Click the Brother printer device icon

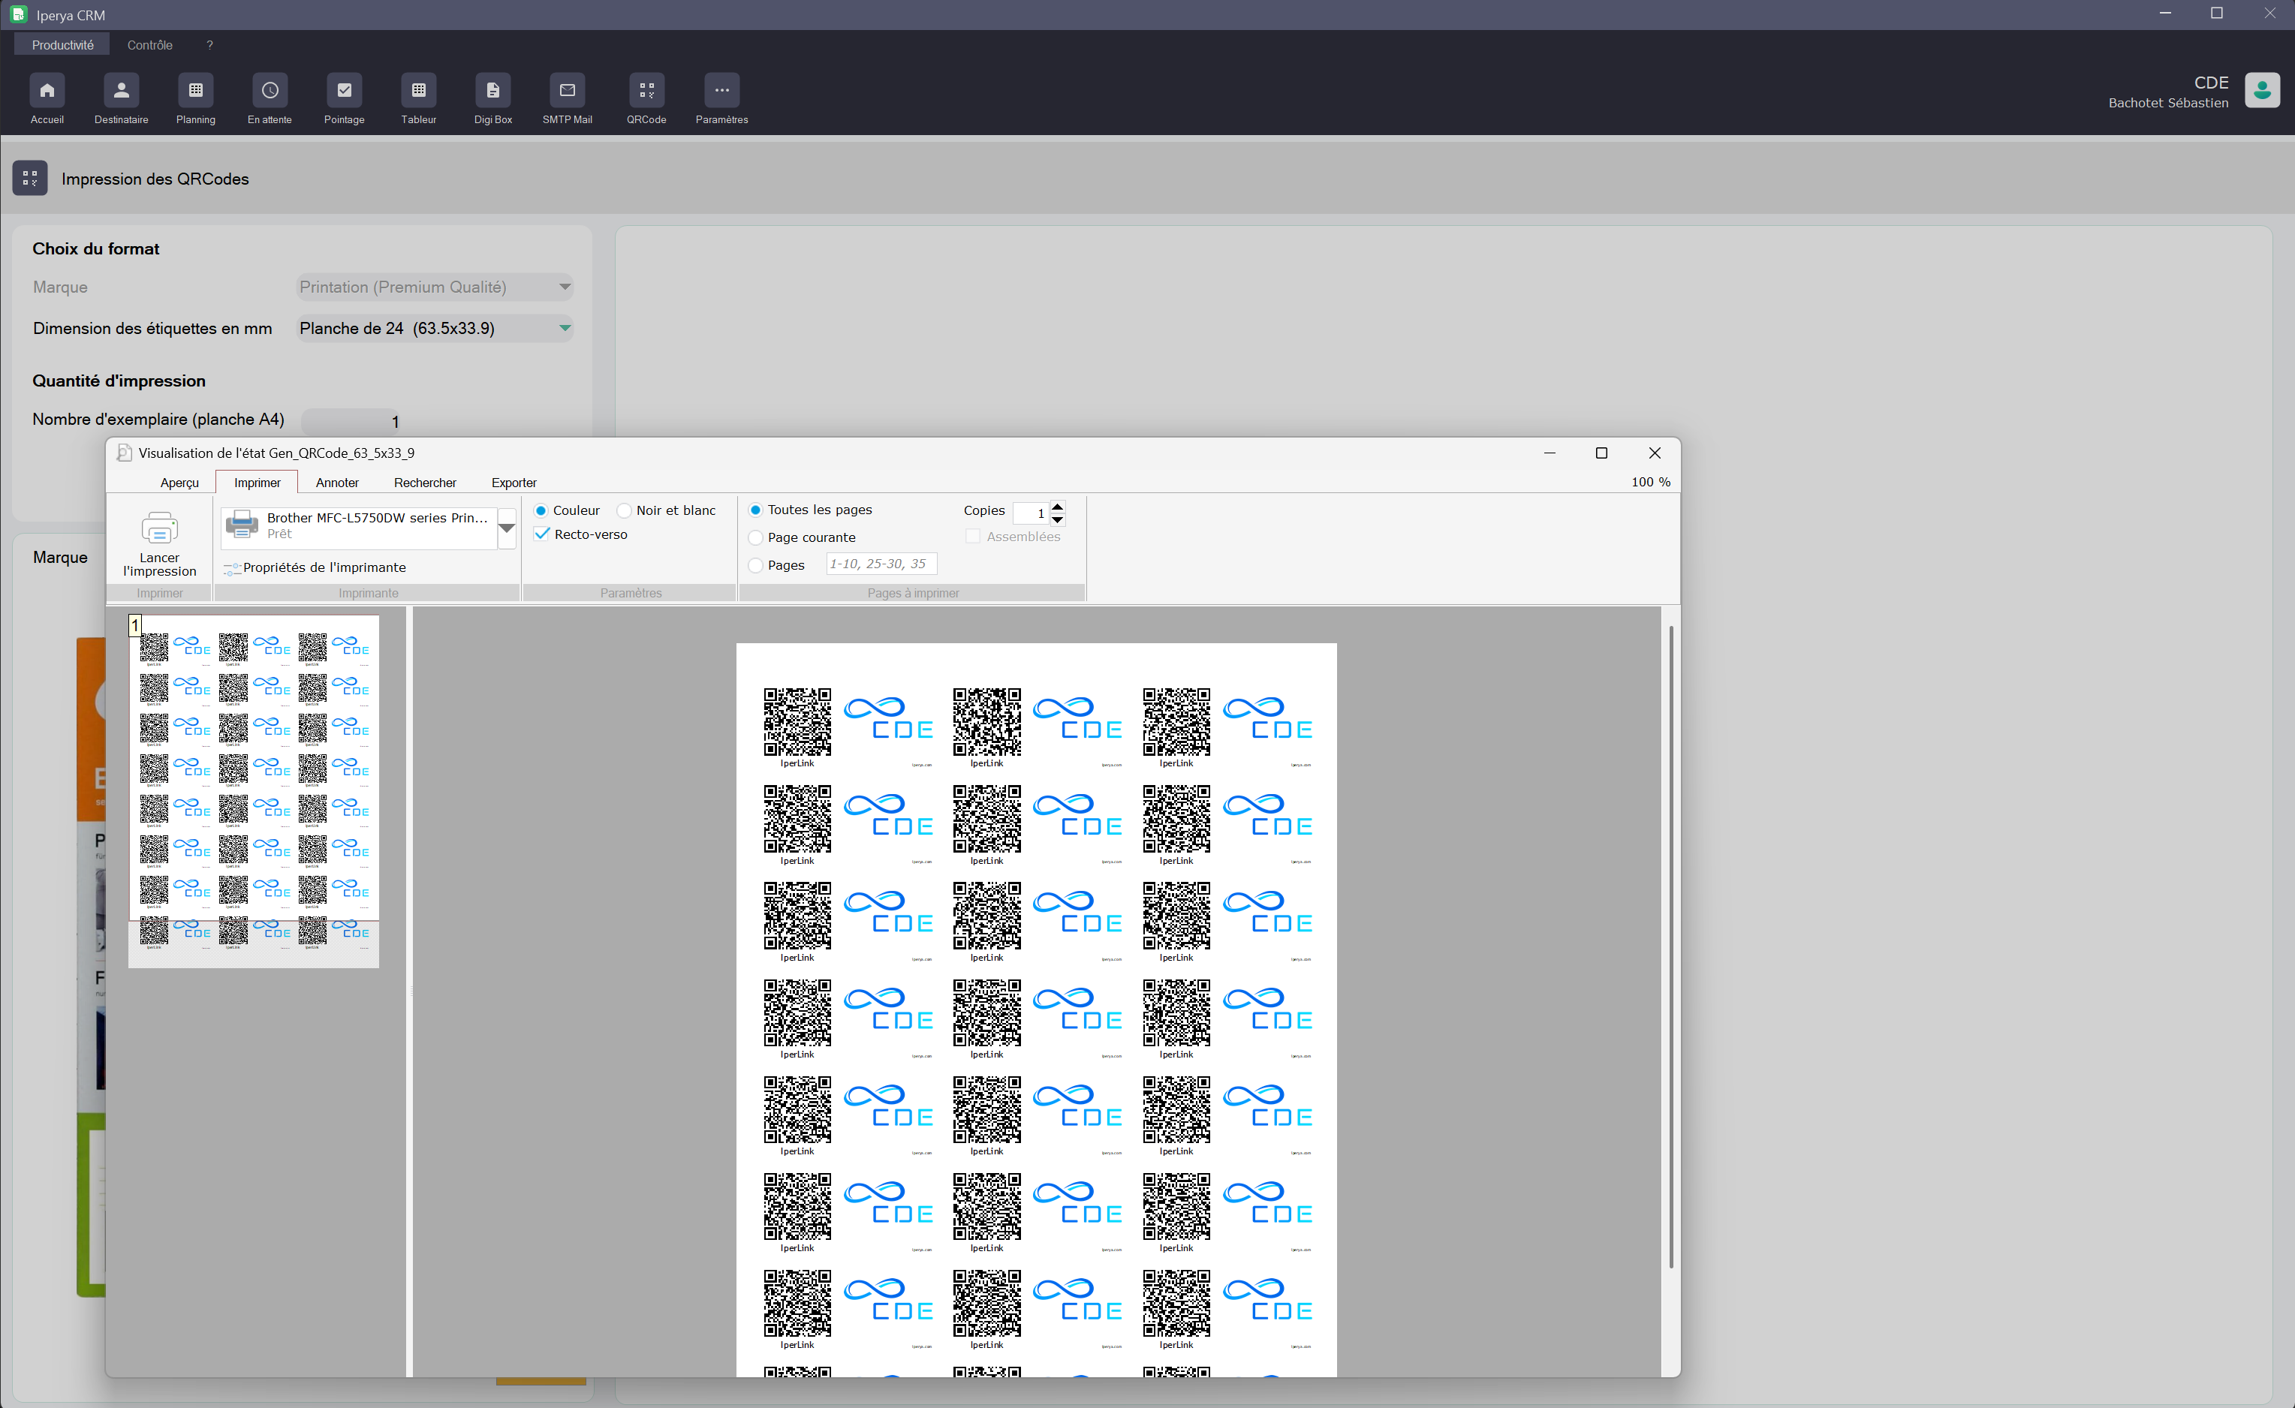click(x=242, y=525)
